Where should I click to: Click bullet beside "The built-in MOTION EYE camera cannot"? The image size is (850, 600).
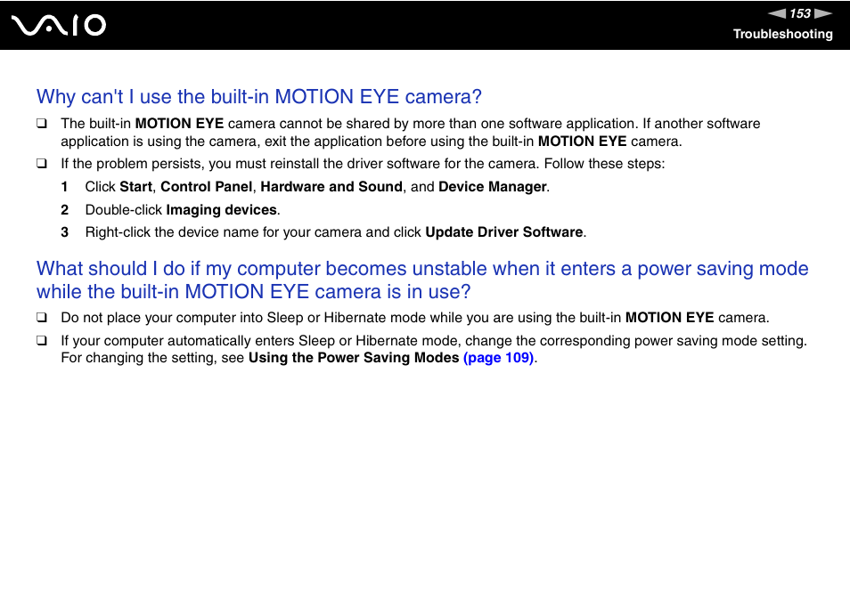(x=41, y=124)
